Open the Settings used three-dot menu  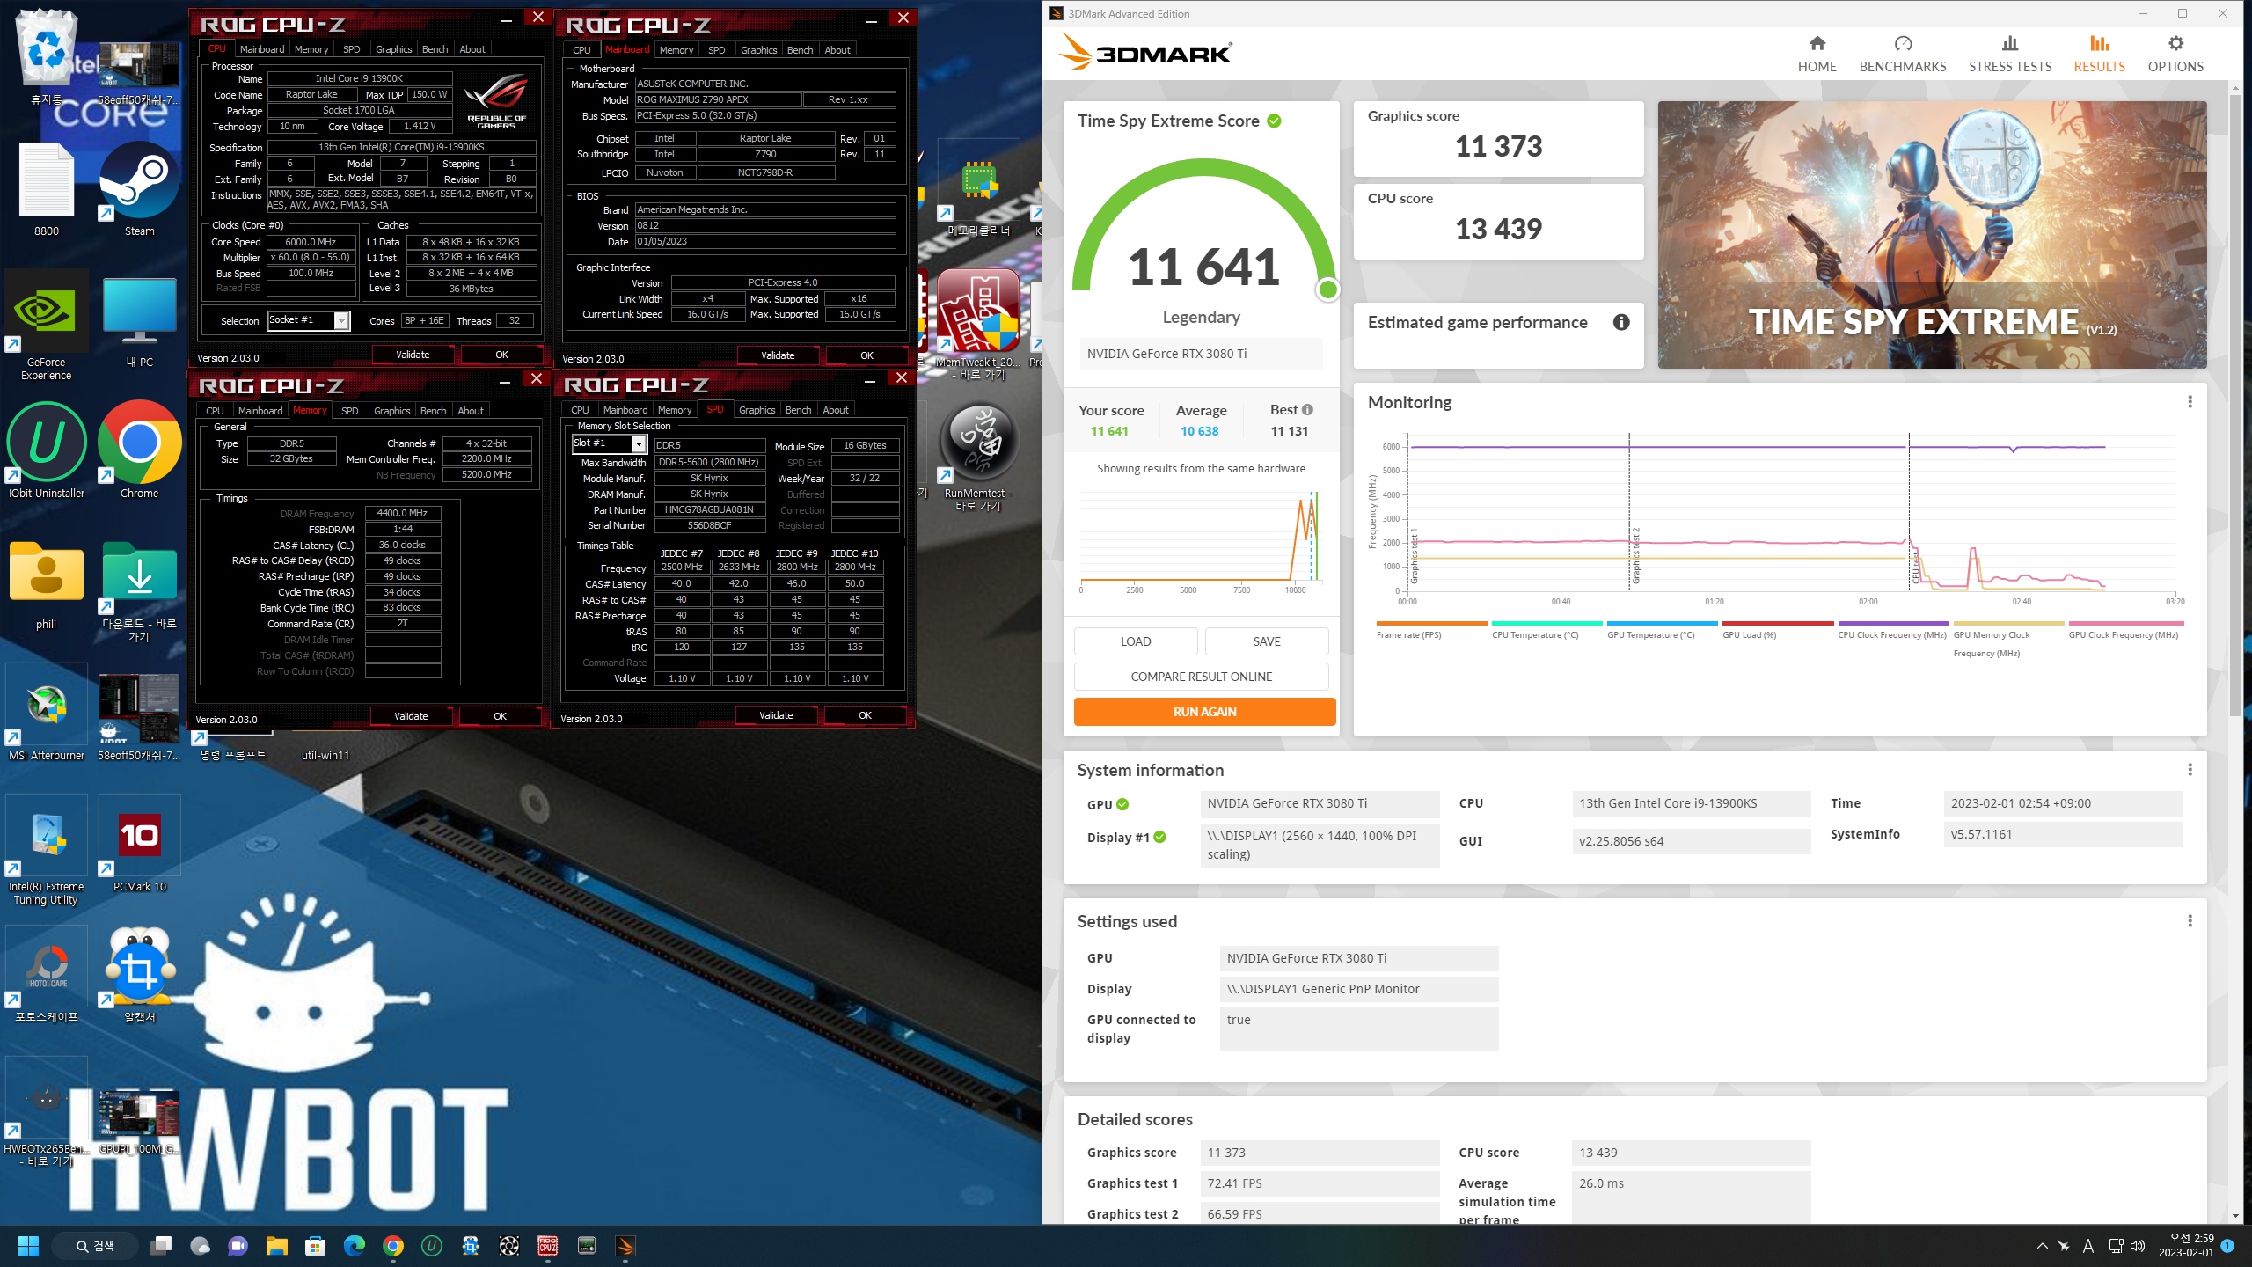[x=2189, y=921]
